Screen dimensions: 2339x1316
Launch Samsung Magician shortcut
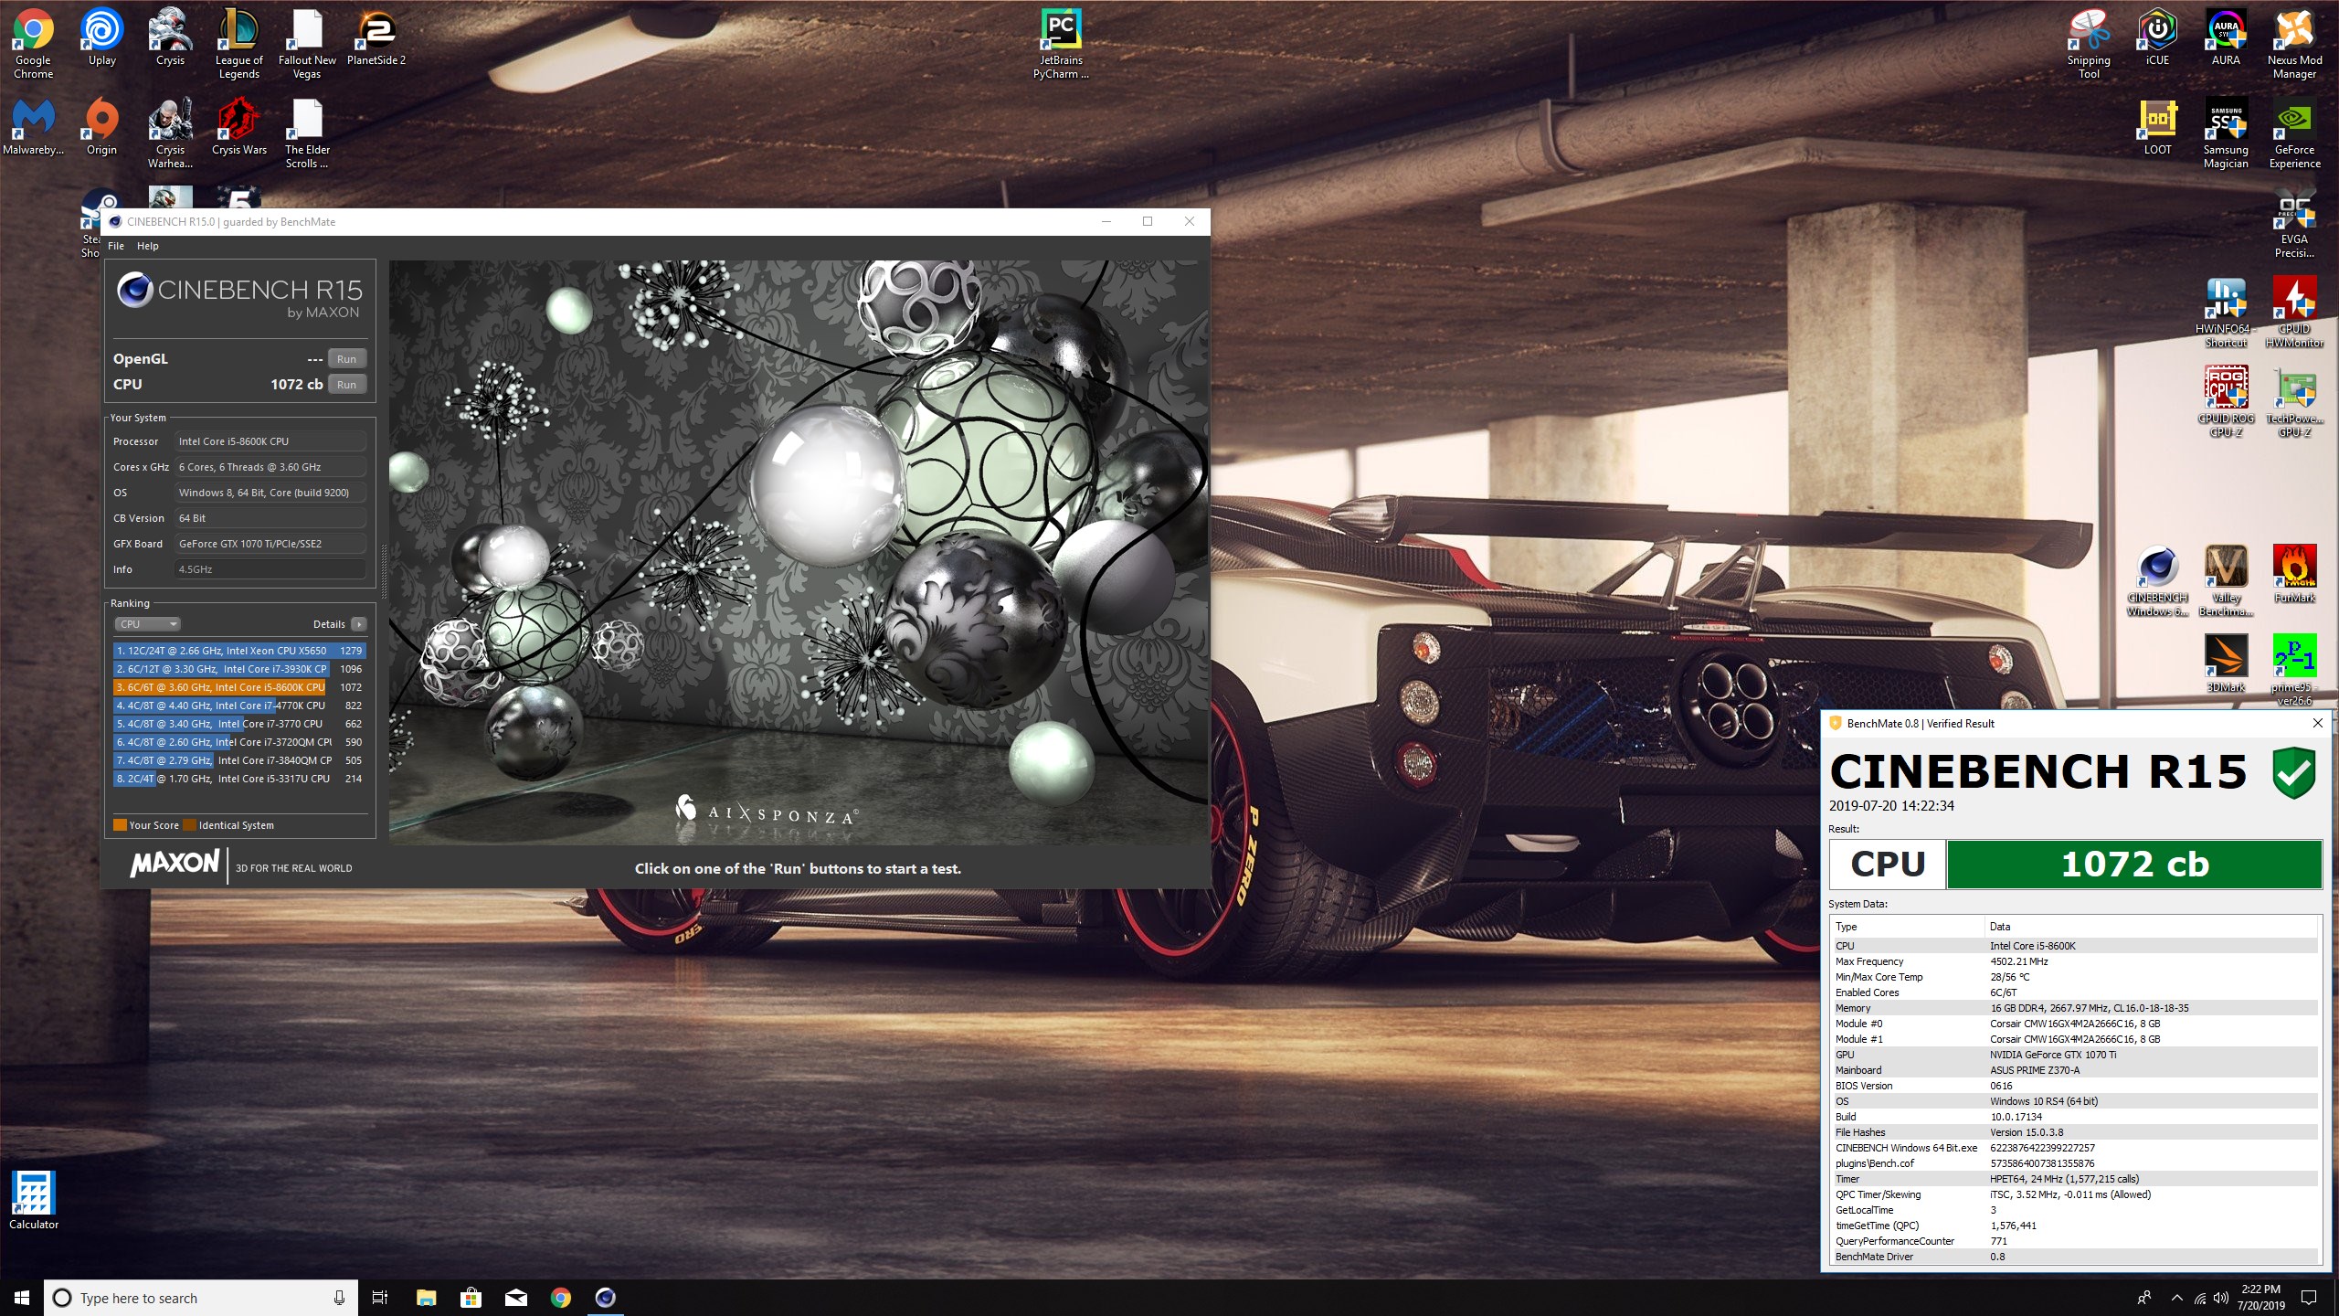[x=2226, y=133]
